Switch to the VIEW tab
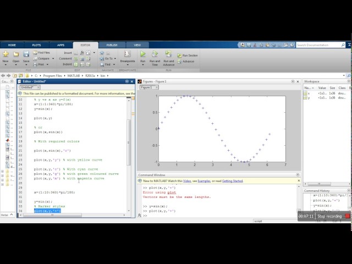The image size is (352, 264). [x=137, y=45]
